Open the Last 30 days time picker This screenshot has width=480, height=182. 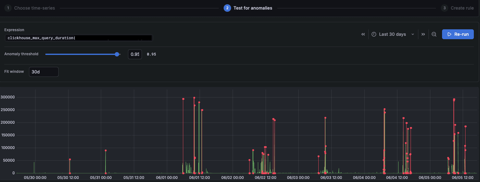[x=392, y=34]
